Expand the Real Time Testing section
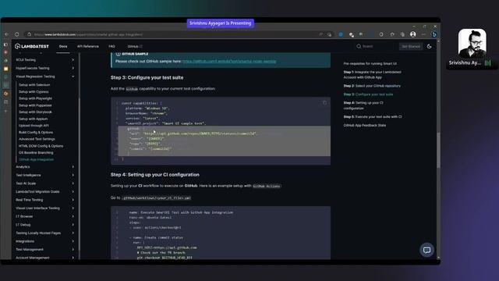 pyautogui.click(x=44, y=200)
